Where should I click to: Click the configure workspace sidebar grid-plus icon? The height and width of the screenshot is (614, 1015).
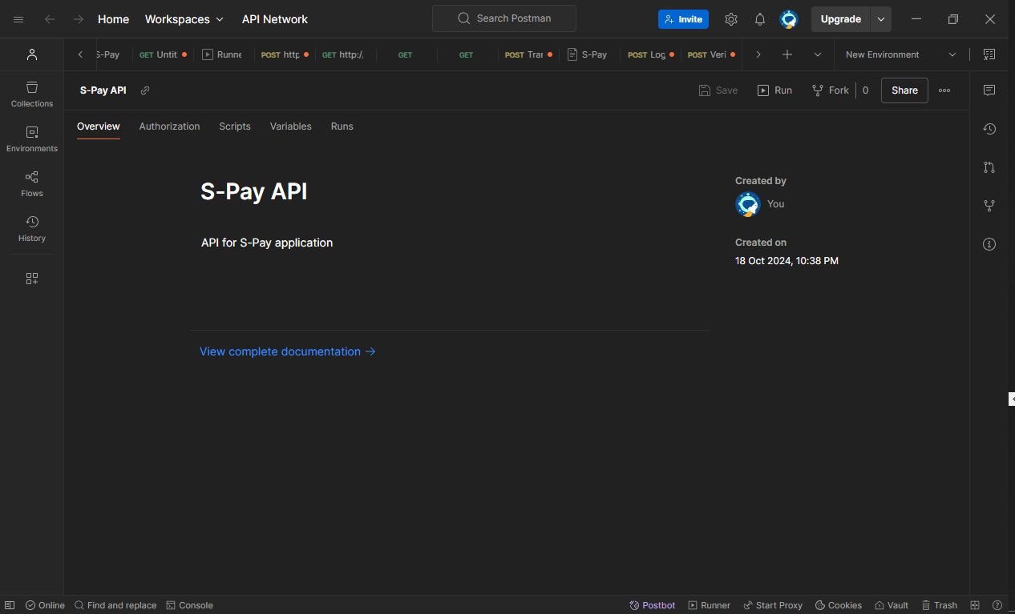click(32, 279)
